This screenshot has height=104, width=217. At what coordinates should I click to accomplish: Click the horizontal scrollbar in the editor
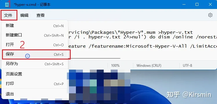(94, 58)
